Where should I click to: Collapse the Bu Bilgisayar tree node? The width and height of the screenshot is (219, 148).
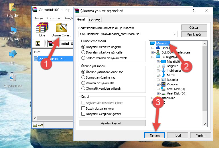point(153,57)
